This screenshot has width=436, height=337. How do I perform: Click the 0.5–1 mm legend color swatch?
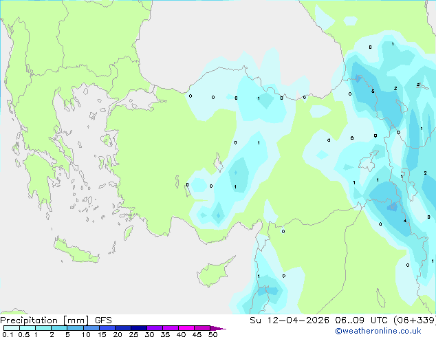coord(28,328)
